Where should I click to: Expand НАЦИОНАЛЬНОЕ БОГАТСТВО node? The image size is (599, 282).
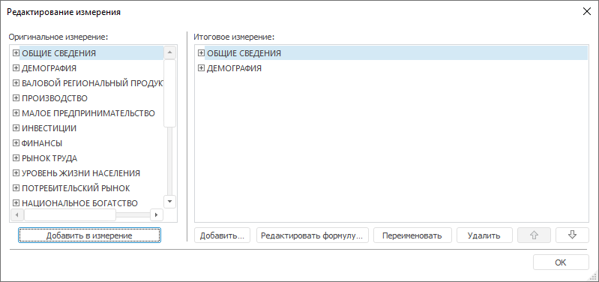click(x=16, y=203)
